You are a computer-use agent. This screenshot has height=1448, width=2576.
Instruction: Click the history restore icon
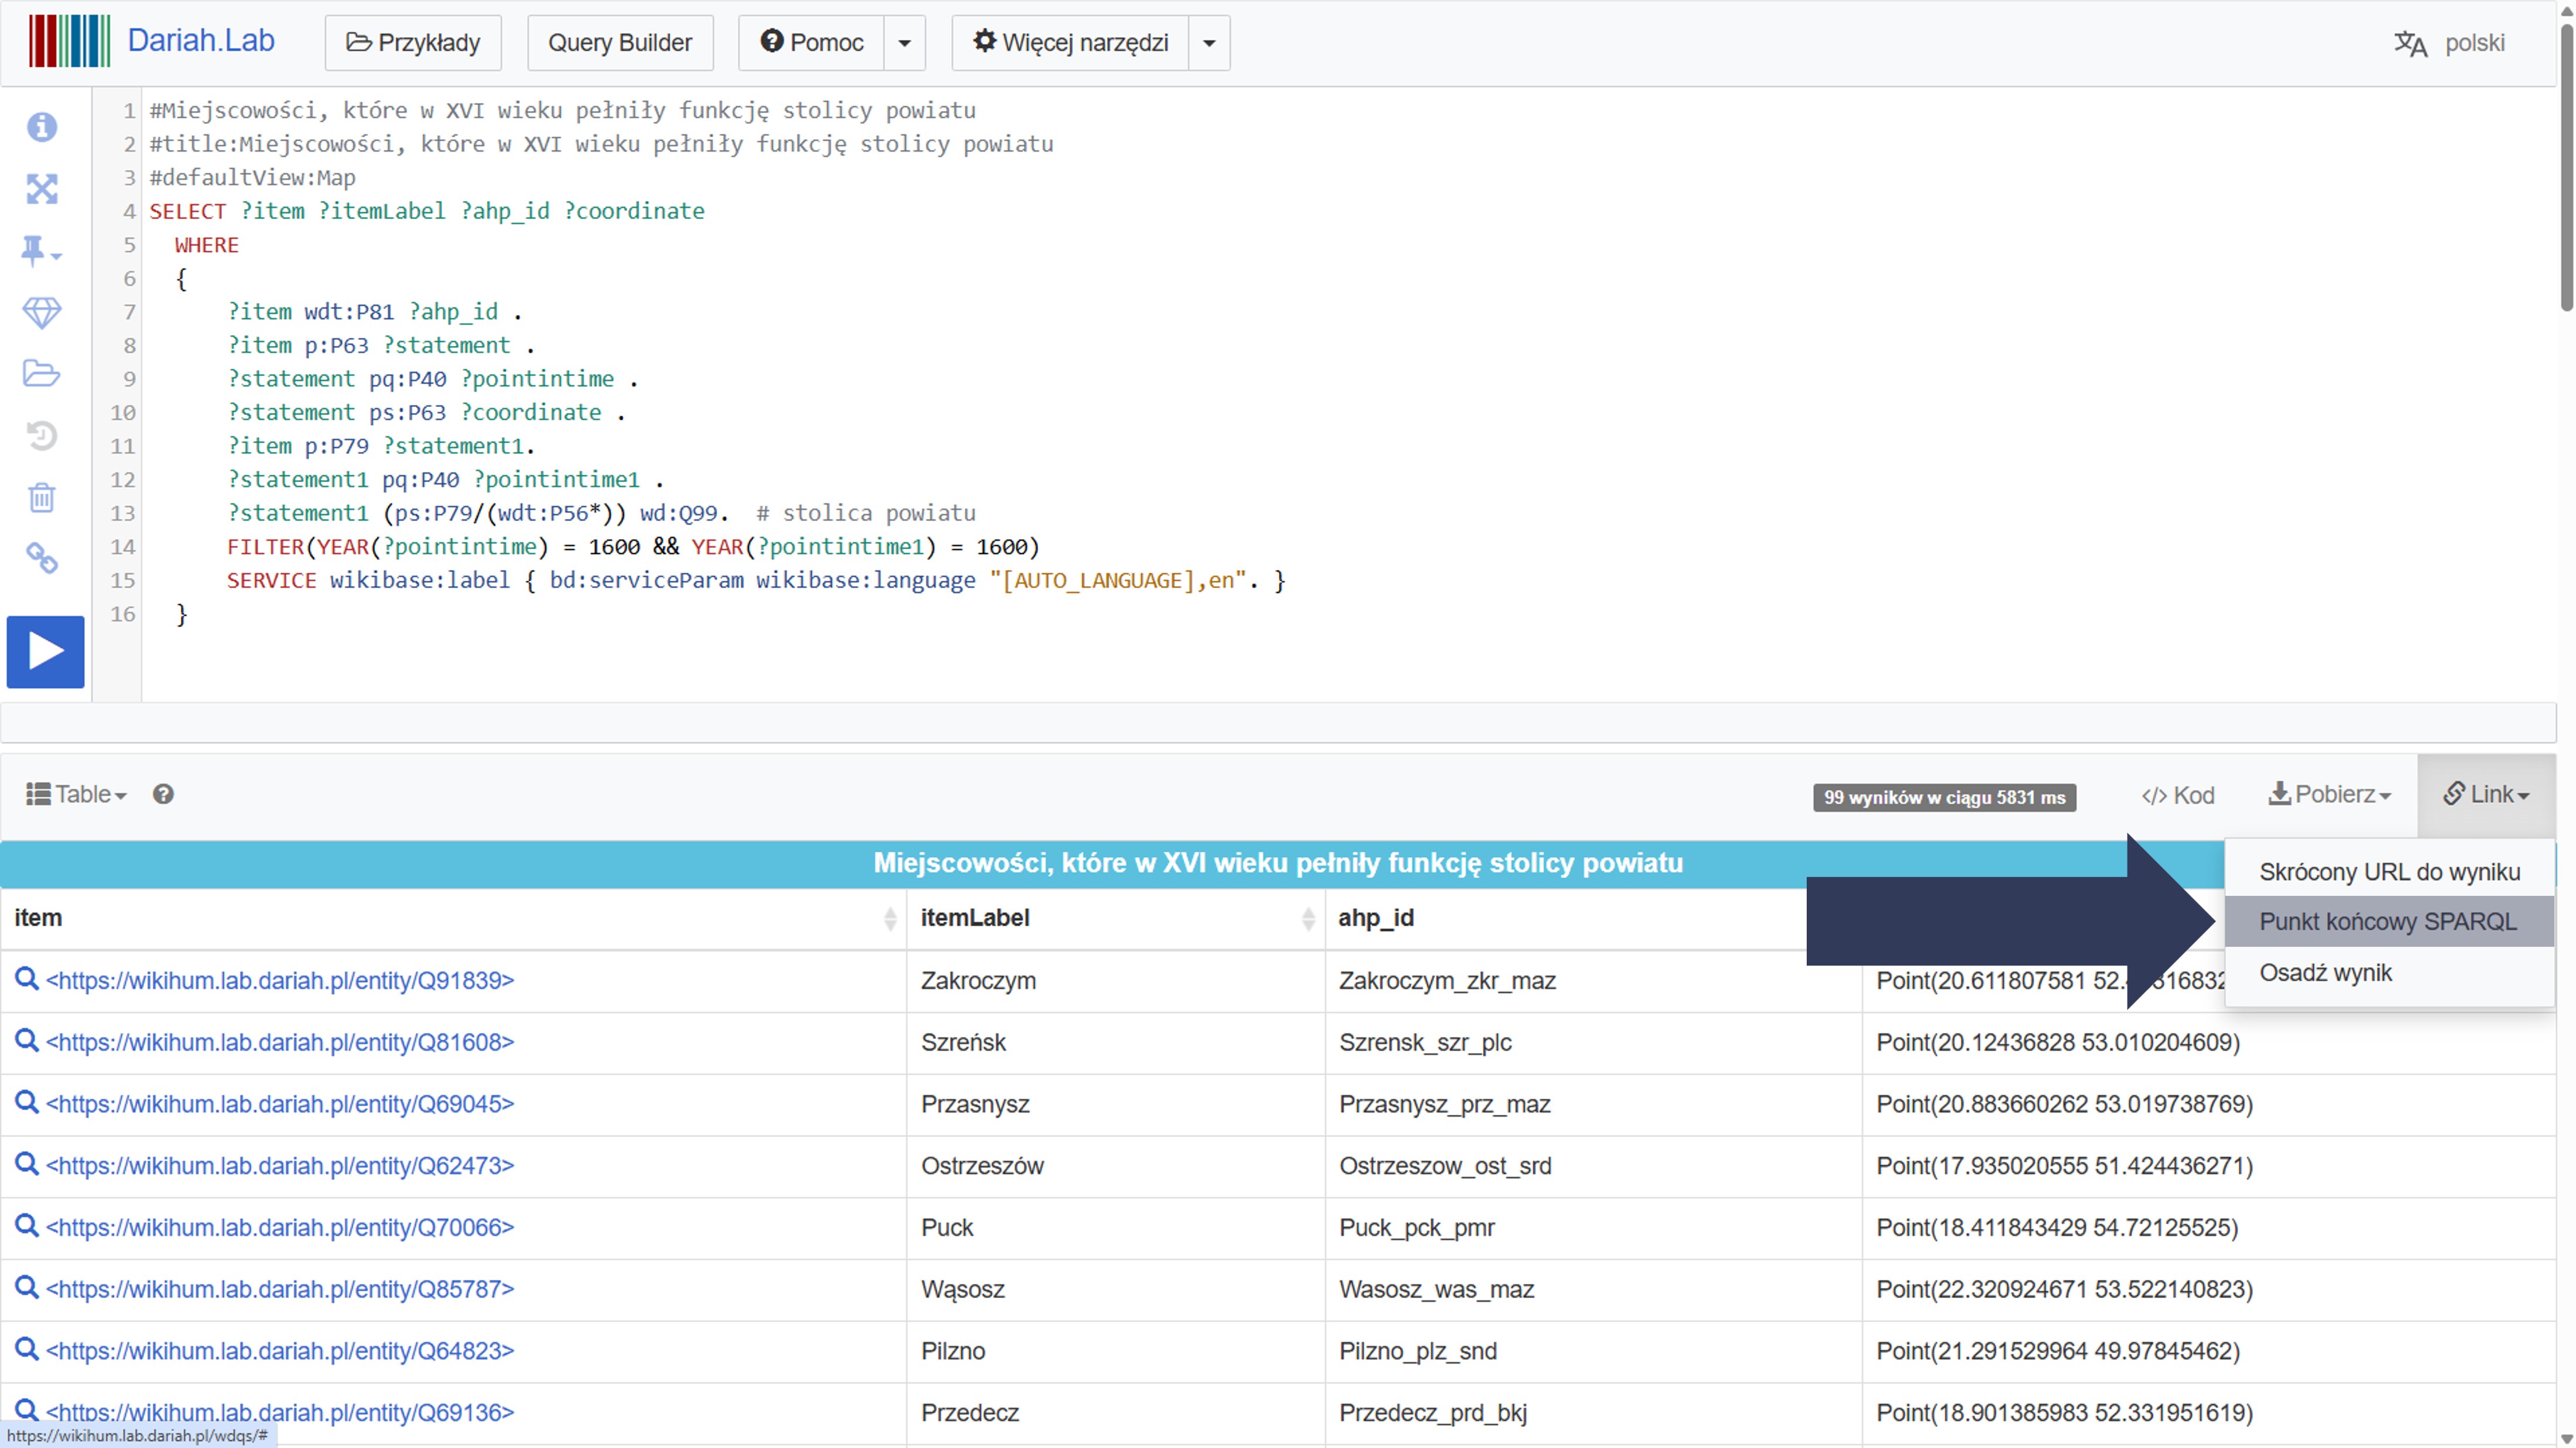point(42,436)
